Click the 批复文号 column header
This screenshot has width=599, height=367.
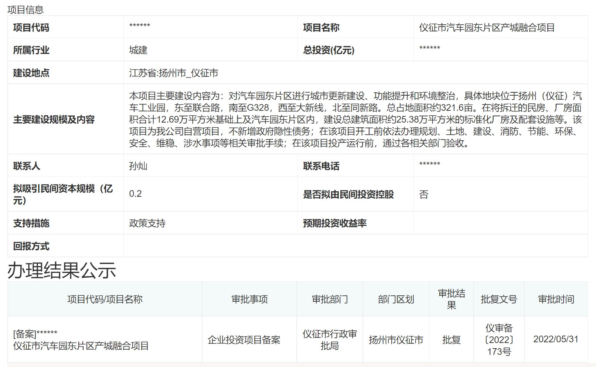[x=499, y=299]
